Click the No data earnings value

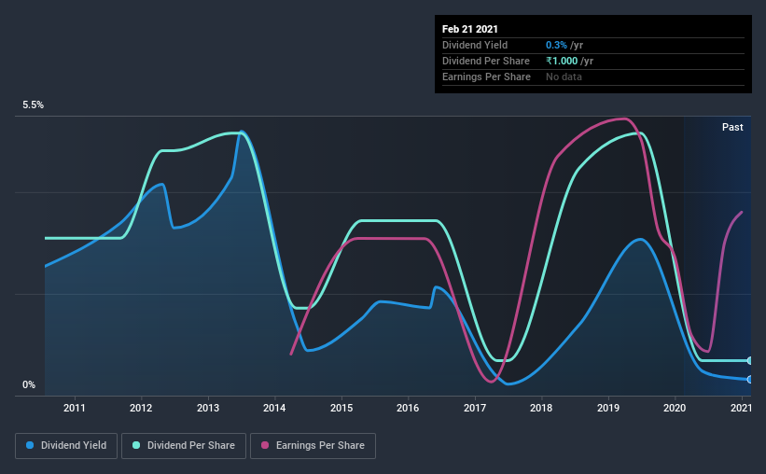point(564,77)
